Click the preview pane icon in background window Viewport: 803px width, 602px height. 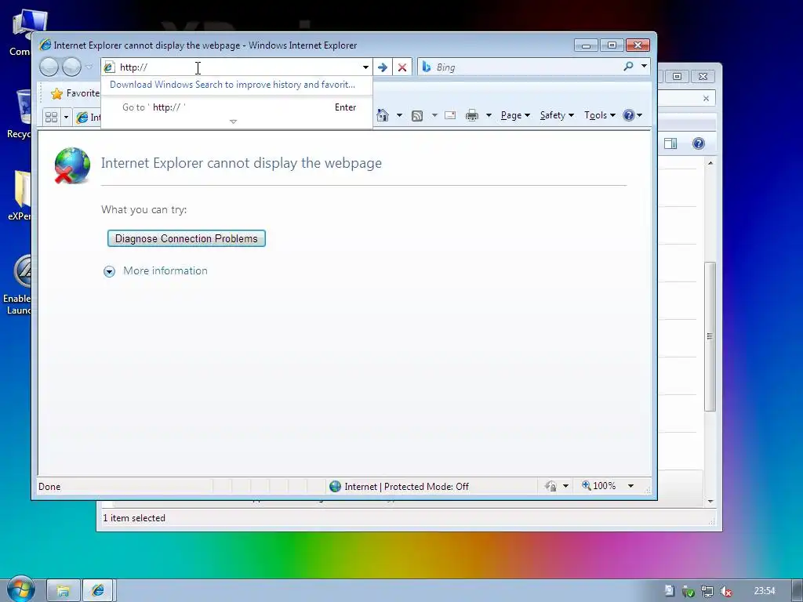point(670,143)
